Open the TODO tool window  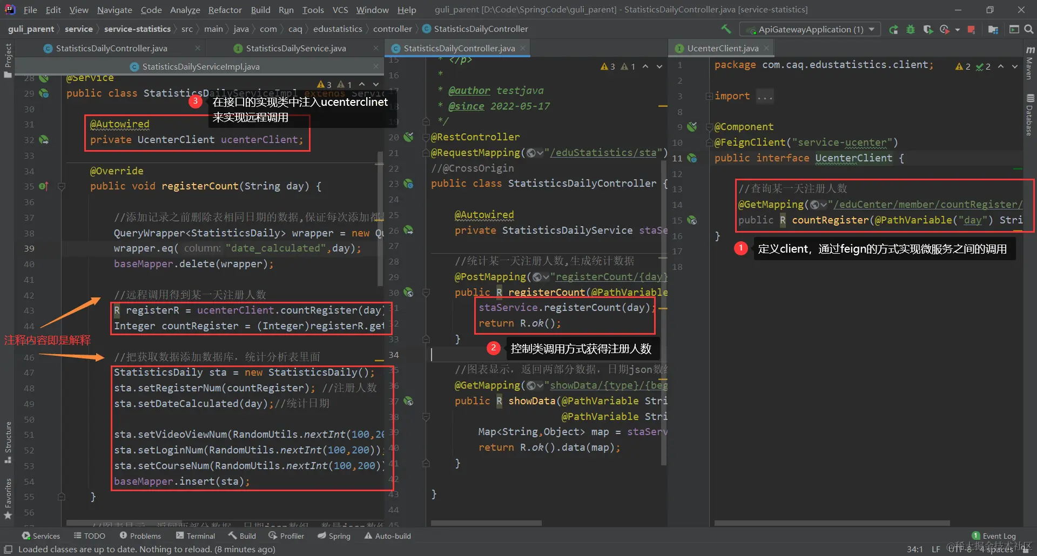pos(90,536)
